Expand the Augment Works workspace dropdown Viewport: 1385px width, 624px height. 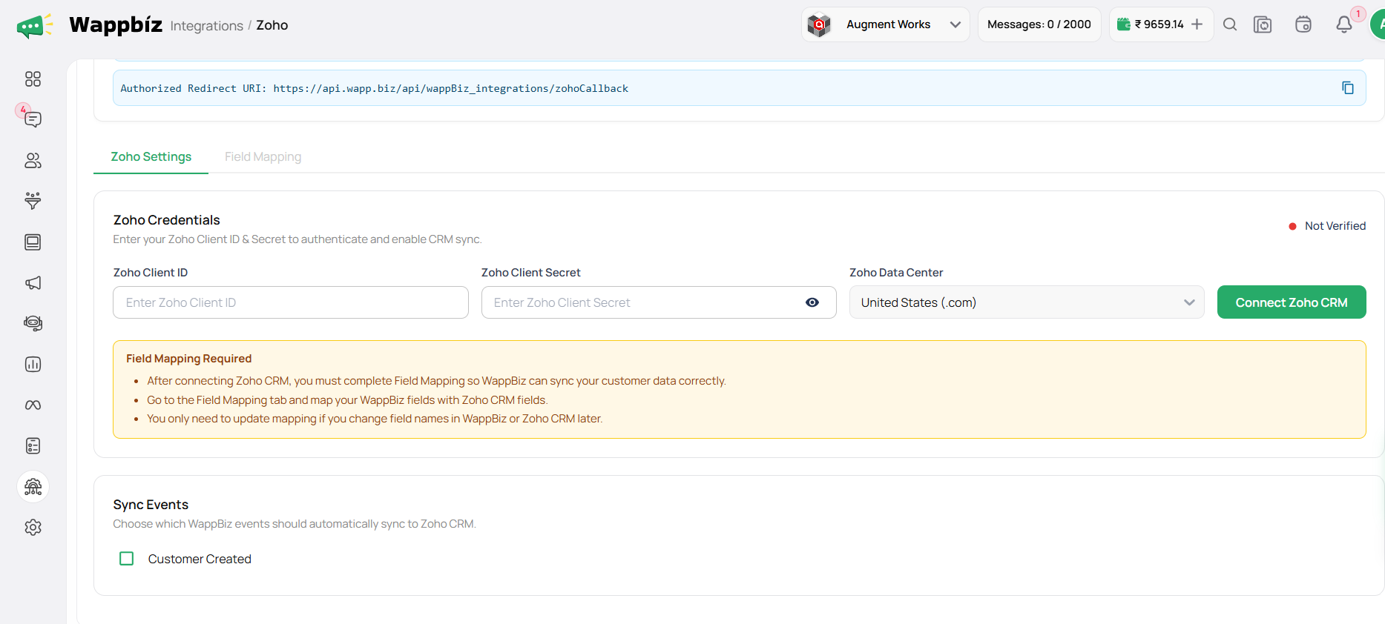pyautogui.click(x=955, y=24)
